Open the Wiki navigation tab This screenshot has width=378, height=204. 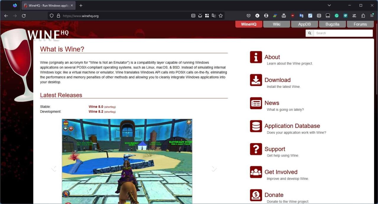tap(277, 24)
